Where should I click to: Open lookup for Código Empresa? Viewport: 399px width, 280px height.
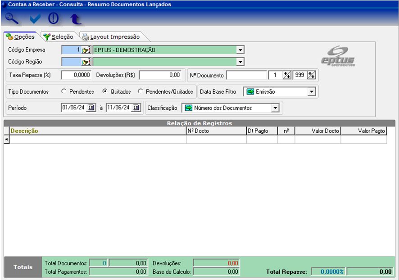tap(86, 50)
